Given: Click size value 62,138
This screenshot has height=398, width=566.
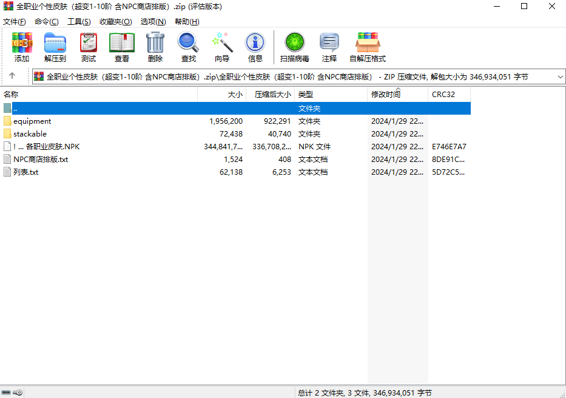Looking at the screenshot, I should pos(231,172).
